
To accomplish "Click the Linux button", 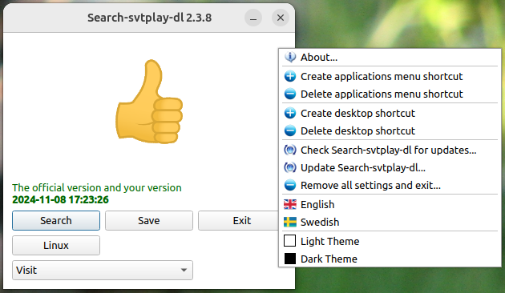I will (x=56, y=246).
